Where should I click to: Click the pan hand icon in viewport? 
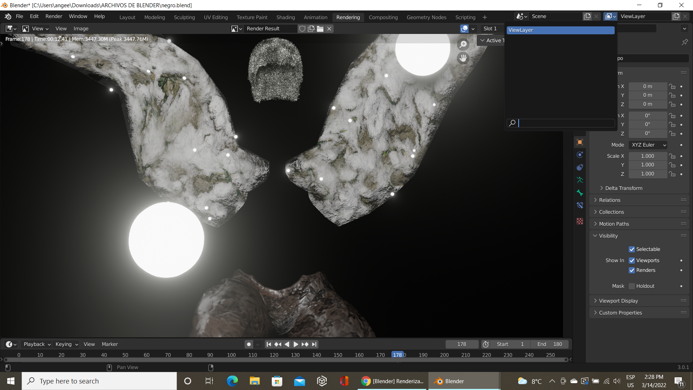pyautogui.click(x=463, y=58)
